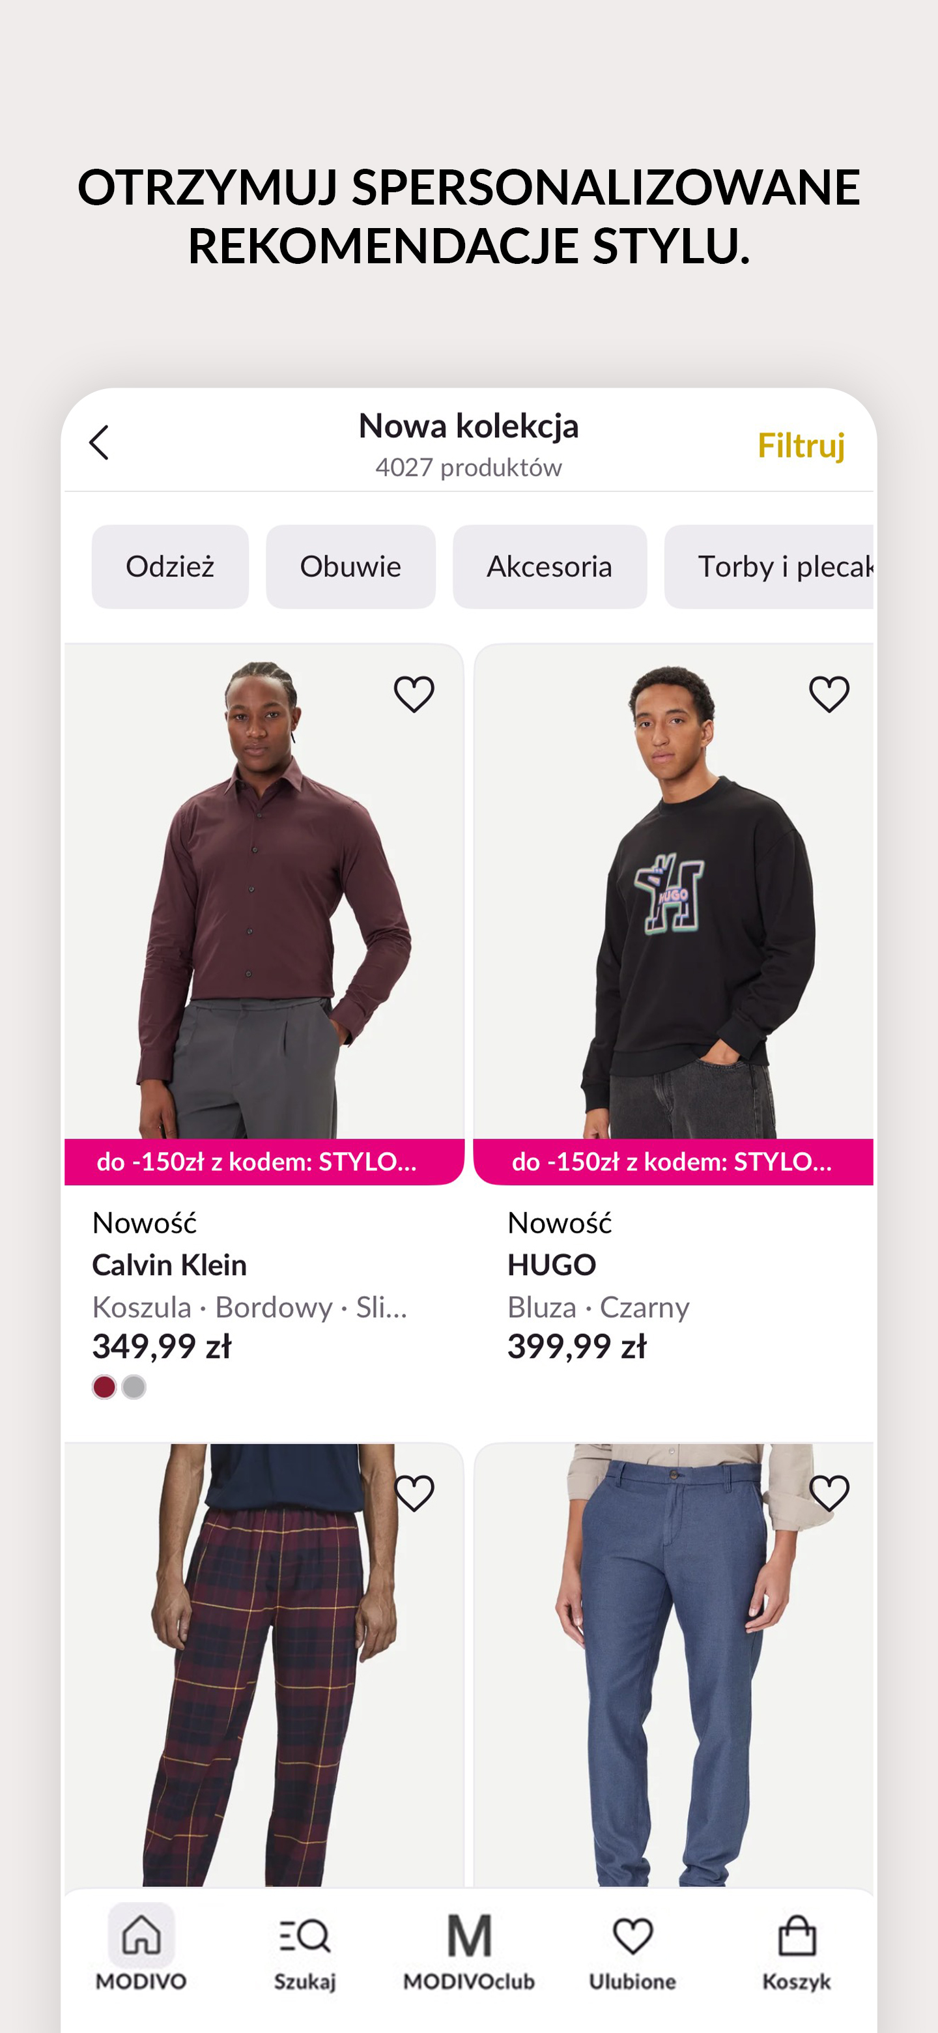The image size is (938, 2033).
Task: Open the Ulubione heart icon in navigation
Action: [632, 1936]
